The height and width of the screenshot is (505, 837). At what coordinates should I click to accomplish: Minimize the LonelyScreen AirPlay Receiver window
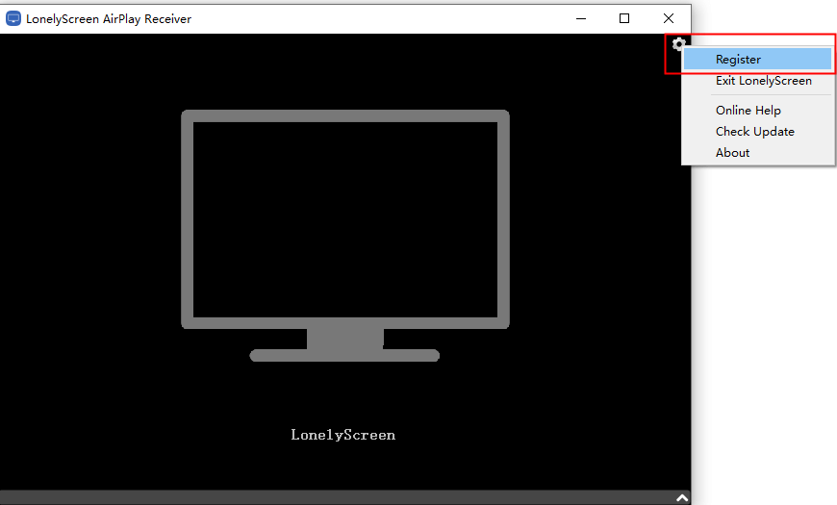[581, 18]
